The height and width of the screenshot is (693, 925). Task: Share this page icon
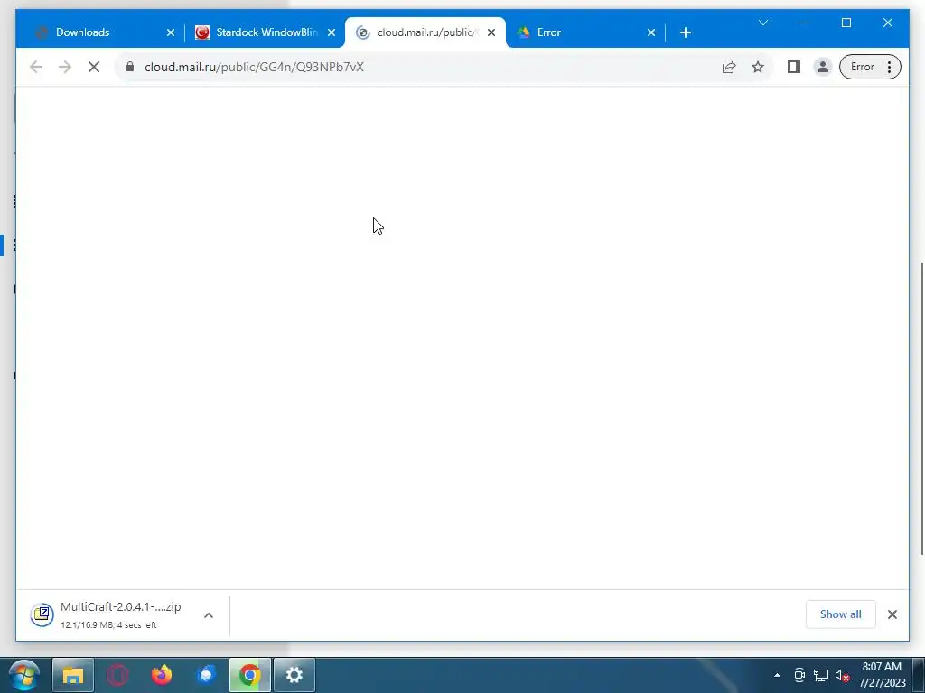(x=729, y=67)
